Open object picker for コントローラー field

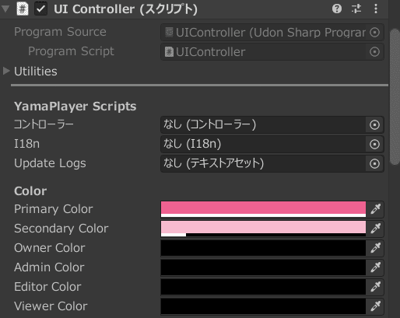[x=374, y=125]
